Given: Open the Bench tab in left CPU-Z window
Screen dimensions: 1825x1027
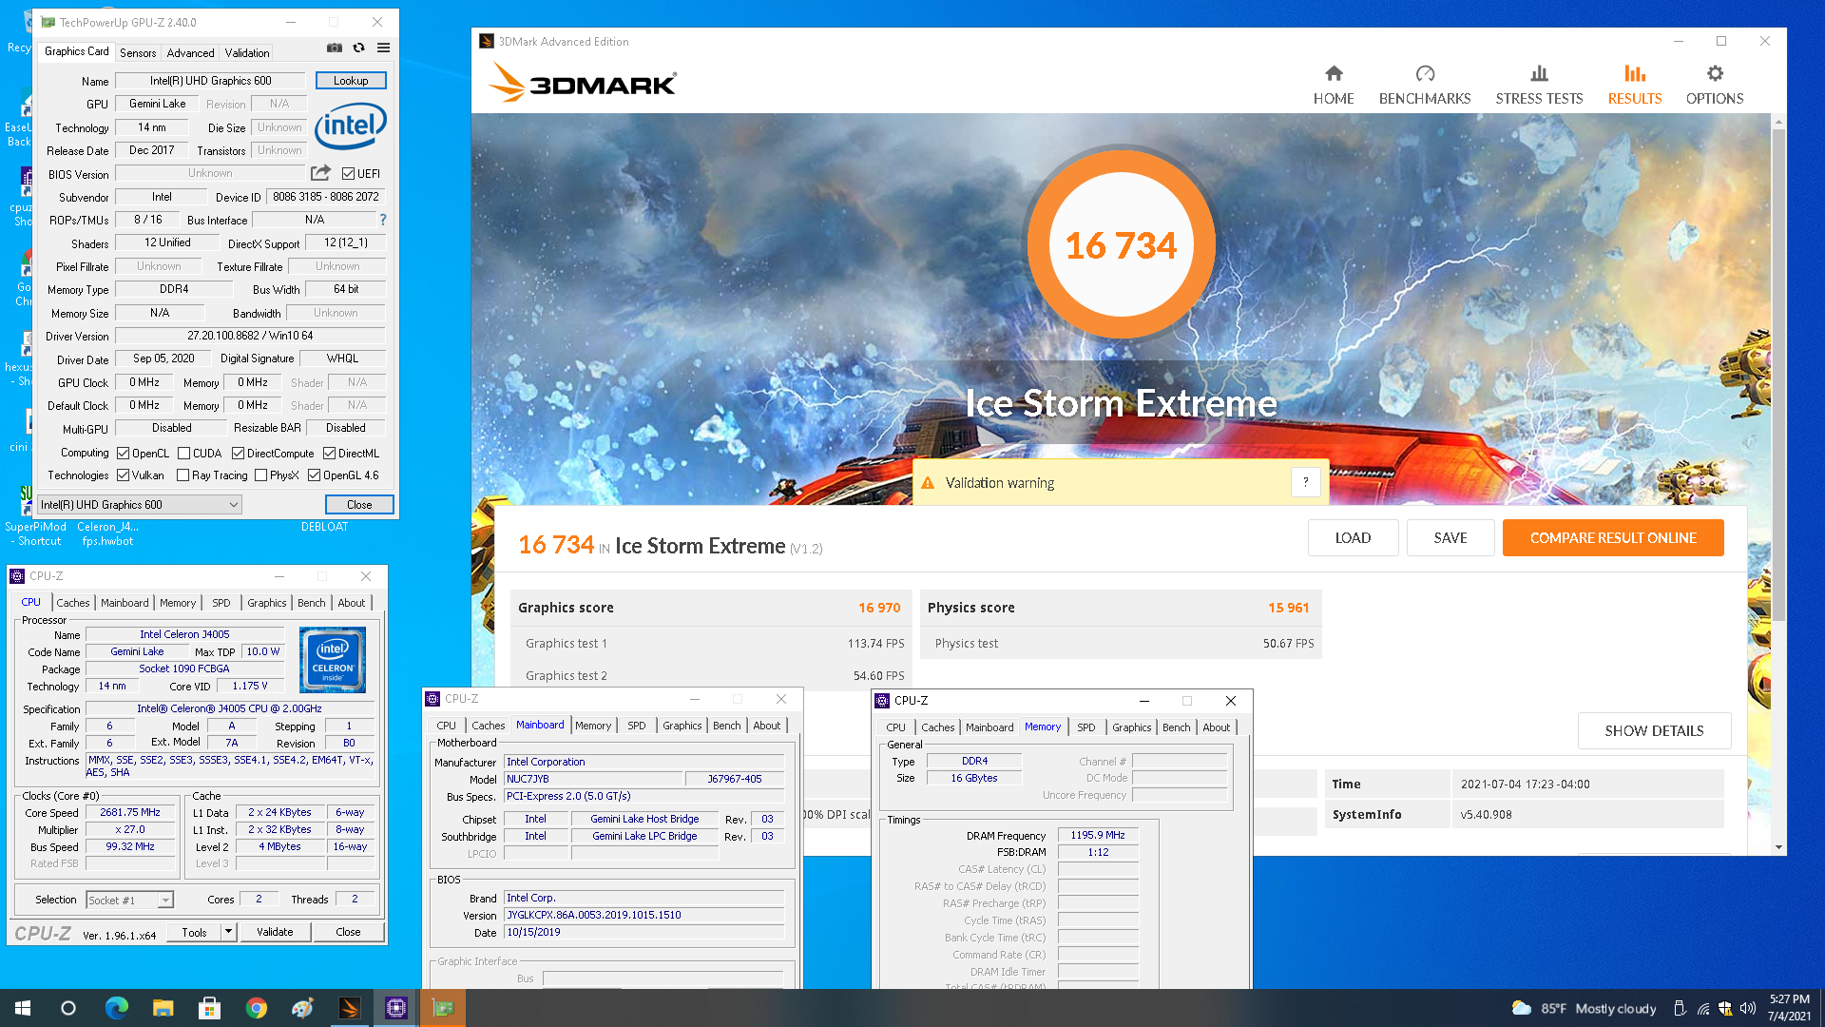Looking at the screenshot, I should pos(311,603).
